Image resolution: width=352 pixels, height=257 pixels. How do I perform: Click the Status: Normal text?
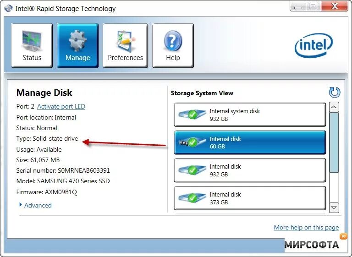tap(37, 128)
